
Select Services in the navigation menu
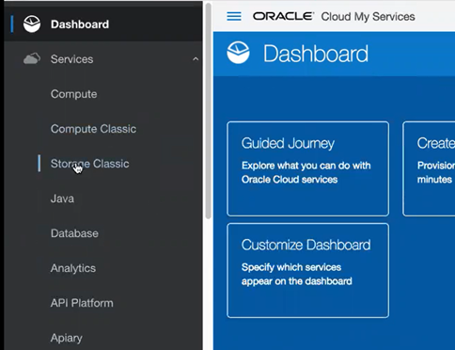(x=71, y=59)
